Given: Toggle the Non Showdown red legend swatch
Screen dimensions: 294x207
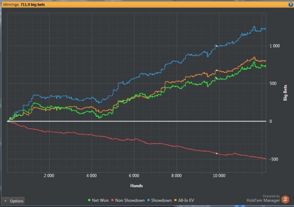Looking at the screenshot, I should [x=113, y=200].
